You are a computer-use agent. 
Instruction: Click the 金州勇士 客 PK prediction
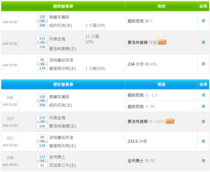pyautogui.click(x=141, y=161)
